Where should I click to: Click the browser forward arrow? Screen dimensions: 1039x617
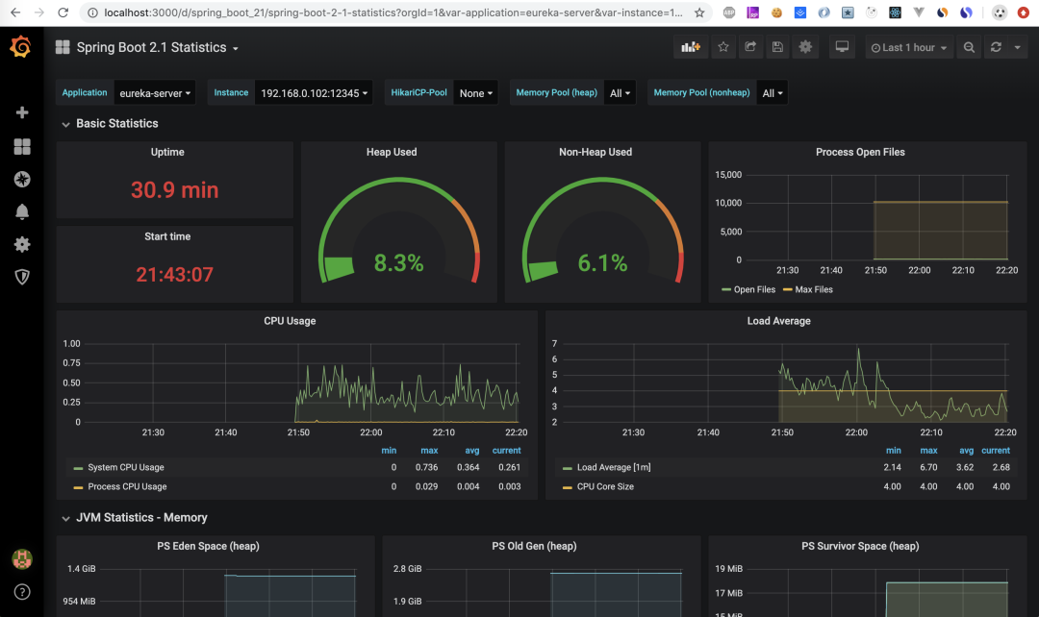click(39, 12)
